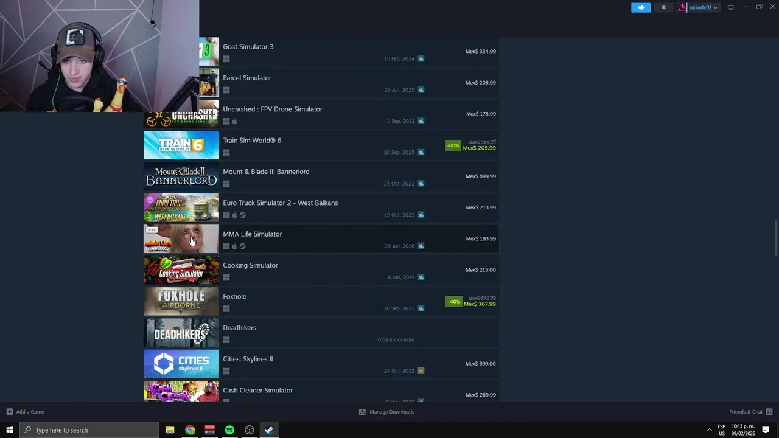
Task: Open the Friends & Chat icon
Action: tap(769, 412)
